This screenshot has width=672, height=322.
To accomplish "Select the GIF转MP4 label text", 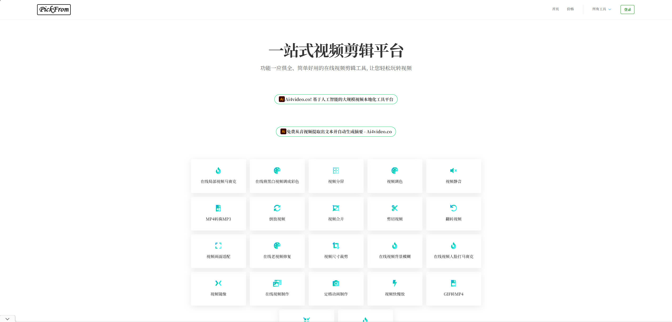I will tap(453, 294).
